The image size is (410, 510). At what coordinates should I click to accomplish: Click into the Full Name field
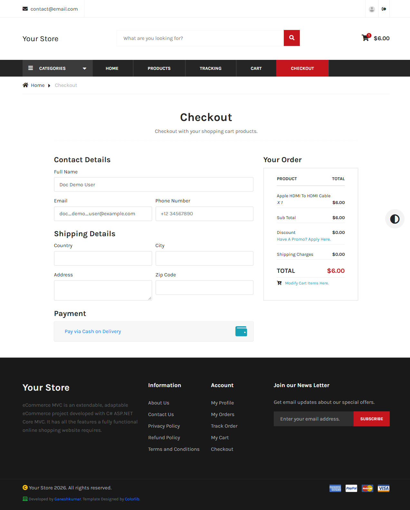[x=154, y=184]
